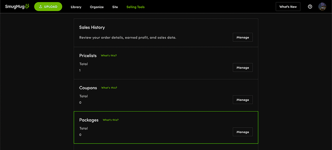Open the What's New button

(288, 7)
